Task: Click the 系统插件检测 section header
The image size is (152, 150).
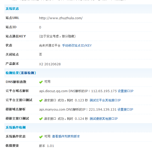Action: [x=15, y=127]
